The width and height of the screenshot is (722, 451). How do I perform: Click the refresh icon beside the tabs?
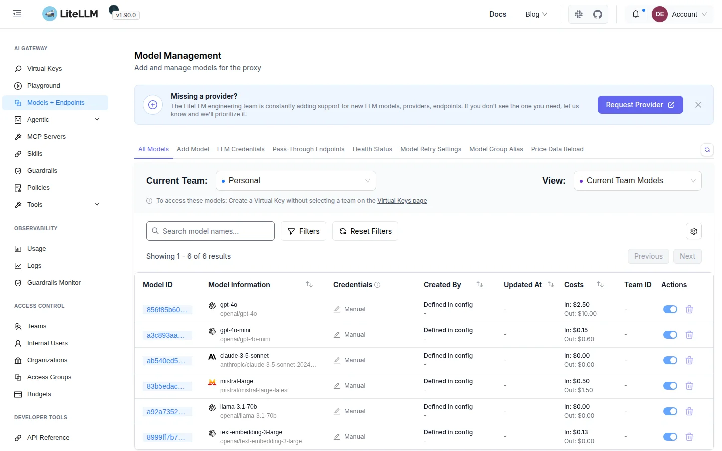pyautogui.click(x=707, y=150)
